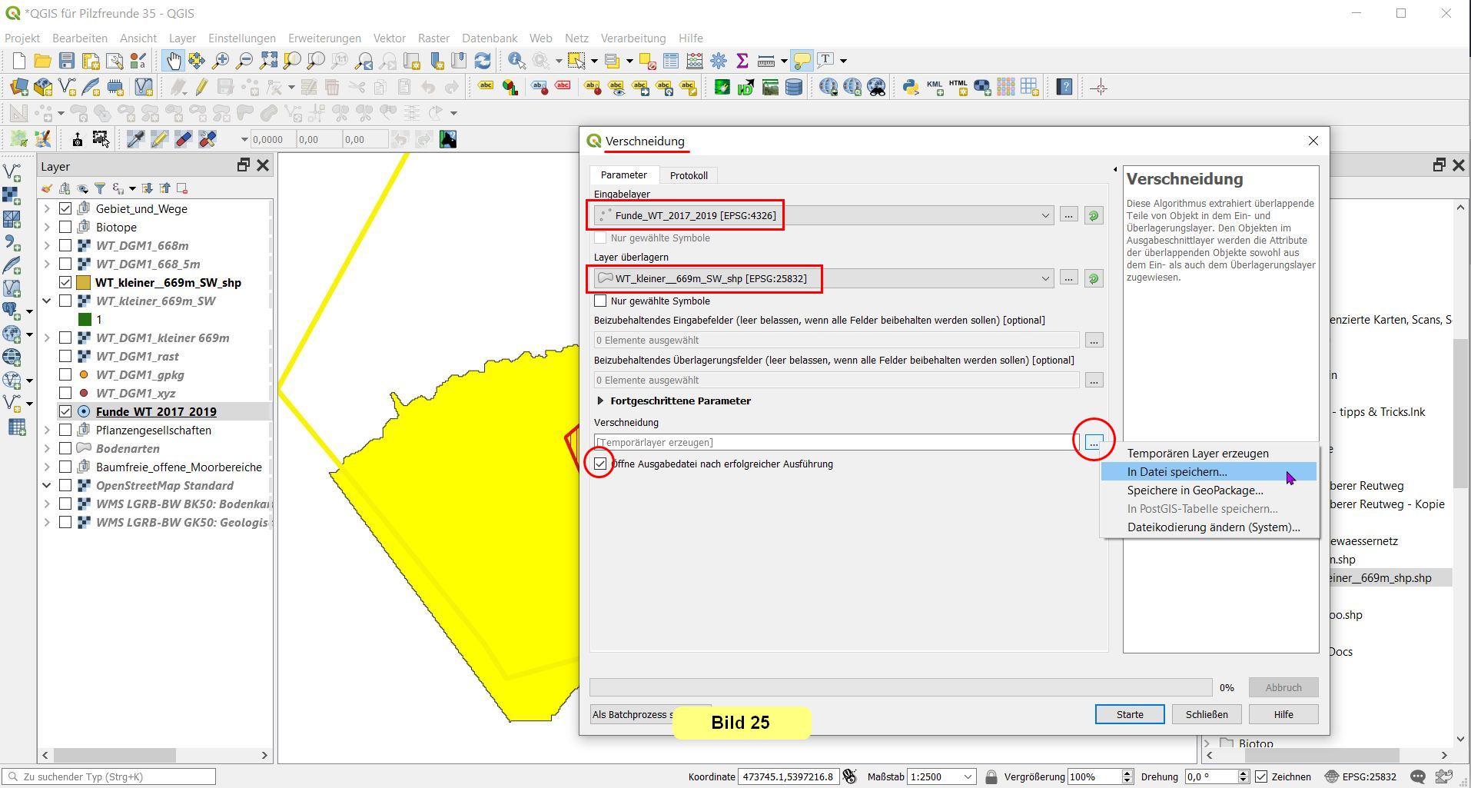Click the Koordinate input field
Screen dimensions: 1471x788
point(787,776)
